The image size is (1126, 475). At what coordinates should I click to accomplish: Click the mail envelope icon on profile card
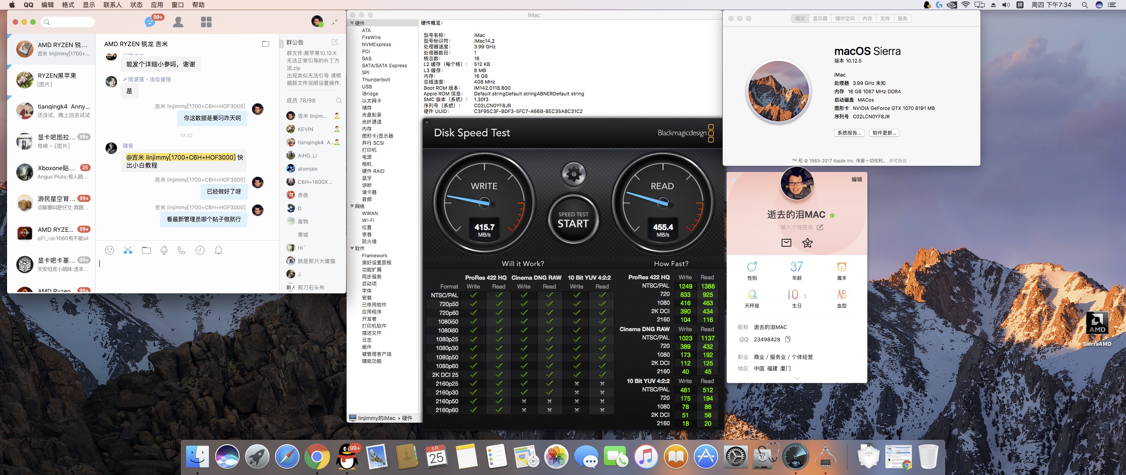(x=786, y=242)
